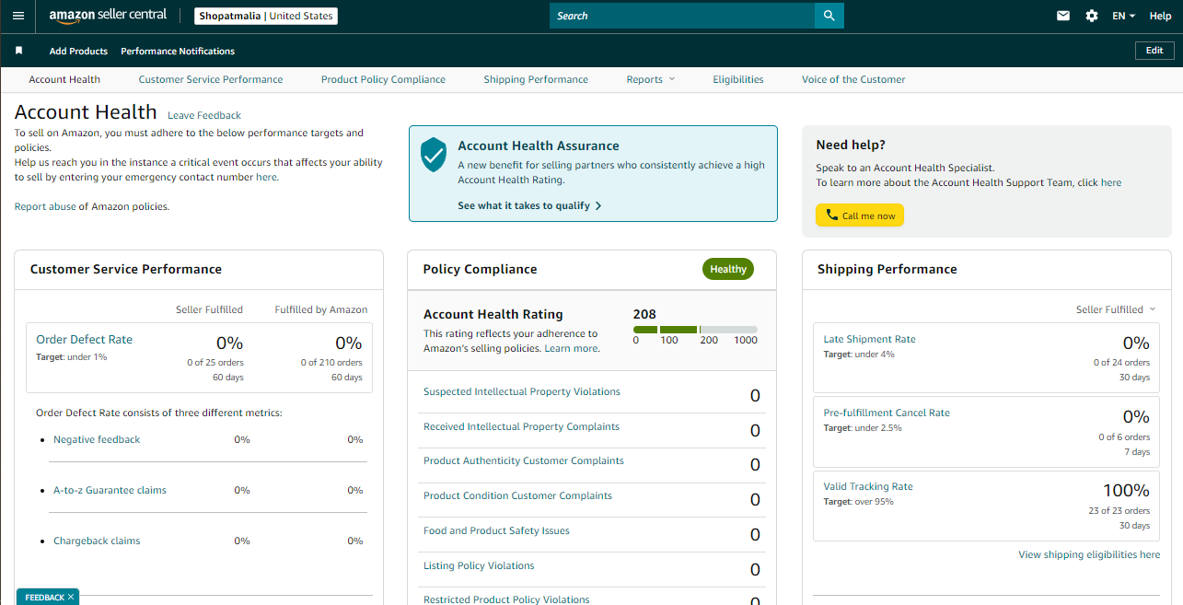Screen dimensions: 1183x605
Task: Click the Edit button
Action: (x=1154, y=51)
